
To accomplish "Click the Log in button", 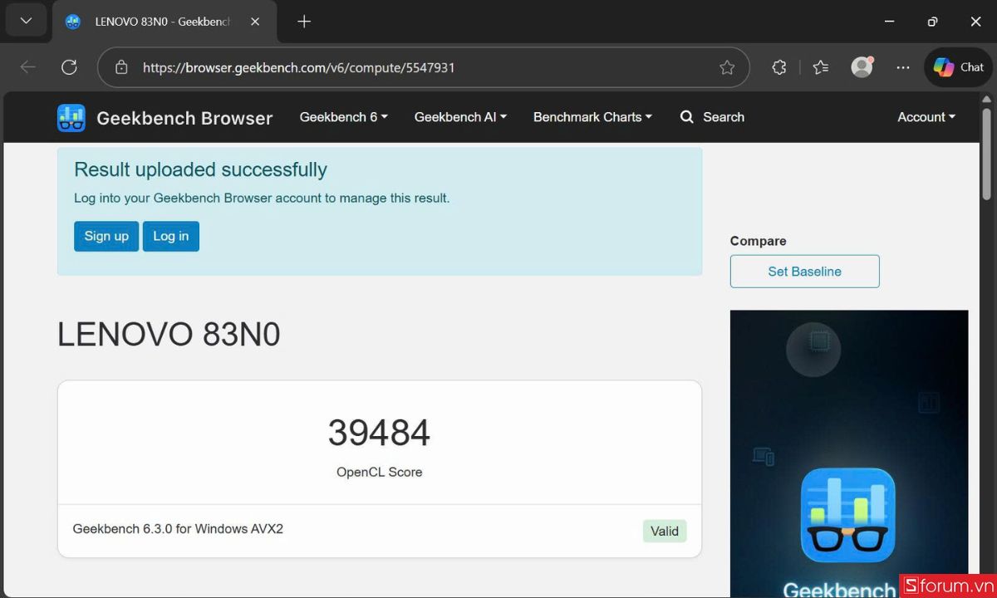I will [x=171, y=236].
